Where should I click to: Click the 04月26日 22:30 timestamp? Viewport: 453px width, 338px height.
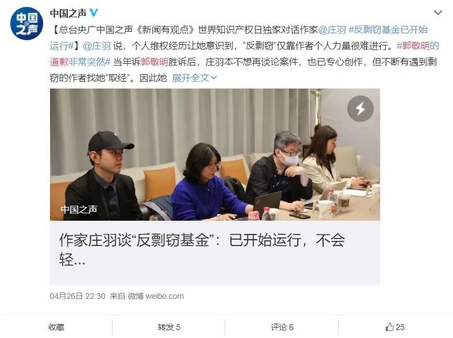(x=78, y=296)
